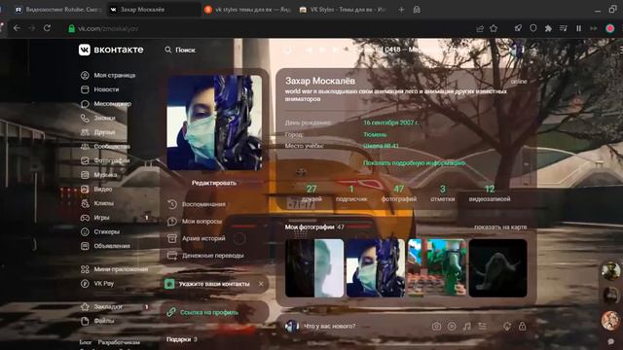Click the VK Pay icon
This screenshot has width=623, height=350.
(x=85, y=283)
